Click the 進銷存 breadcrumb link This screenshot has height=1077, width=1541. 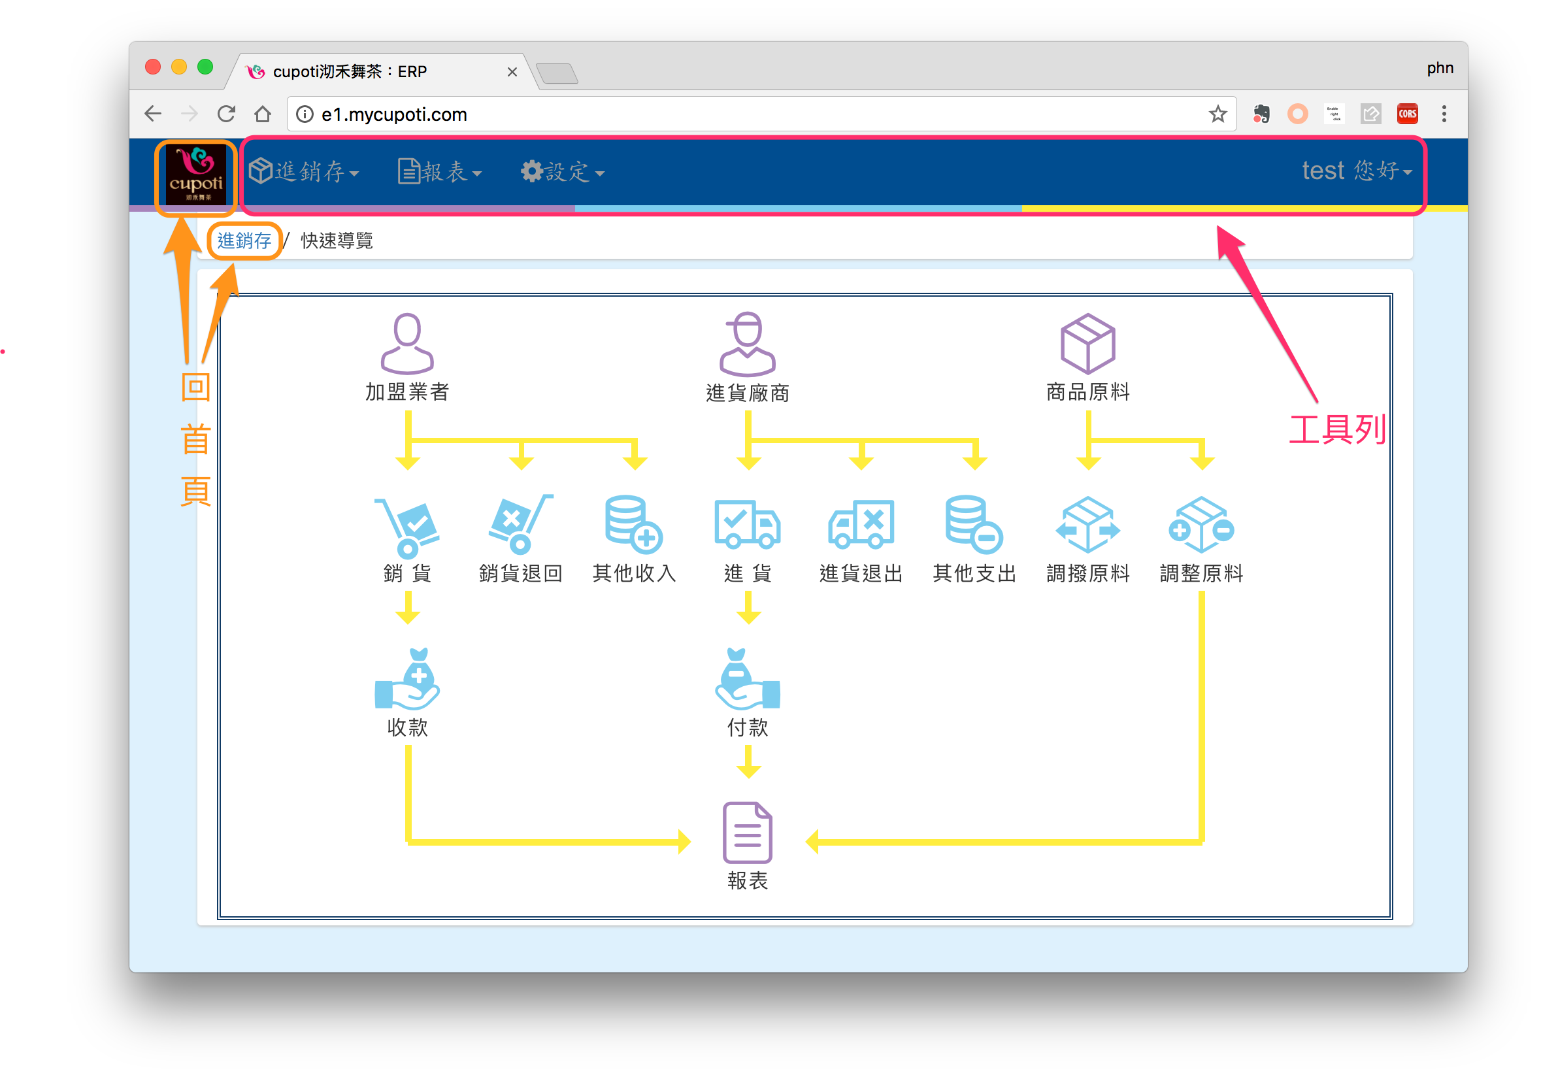pos(244,240)
